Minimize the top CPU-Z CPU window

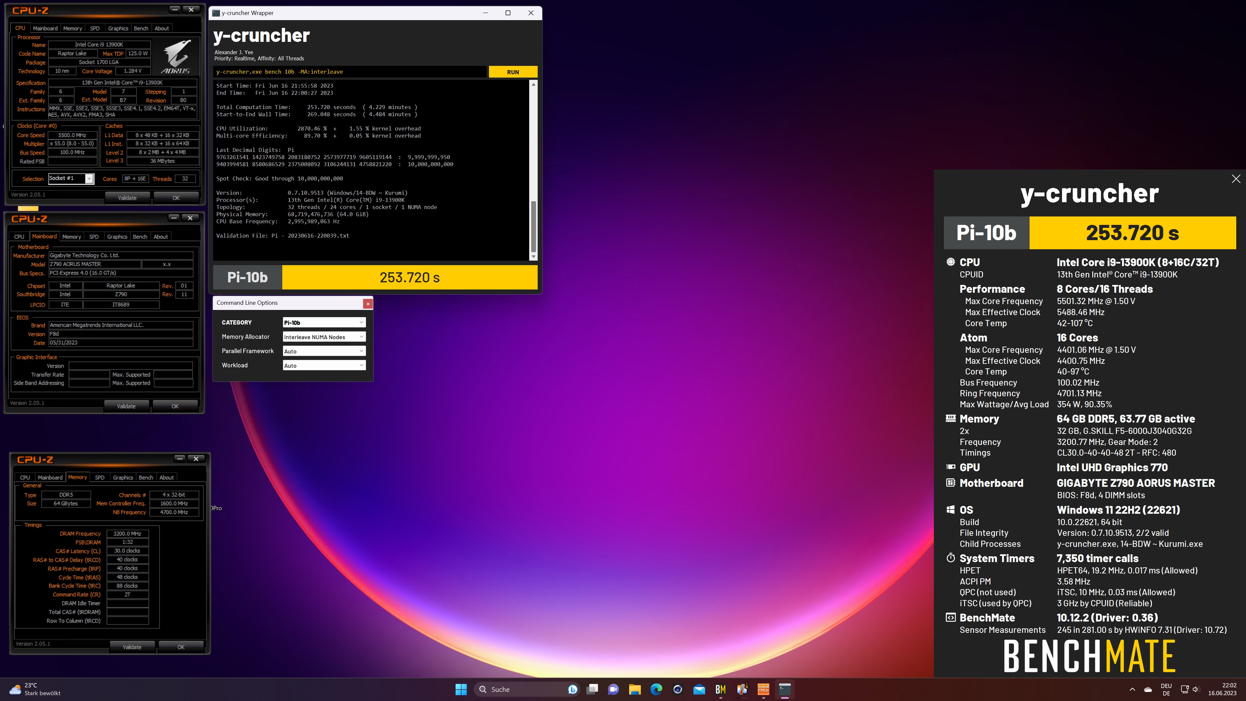175,10
